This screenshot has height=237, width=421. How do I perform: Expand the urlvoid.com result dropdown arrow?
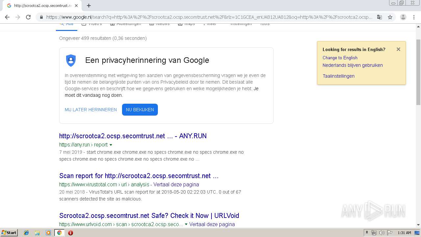tap(186, 224)
